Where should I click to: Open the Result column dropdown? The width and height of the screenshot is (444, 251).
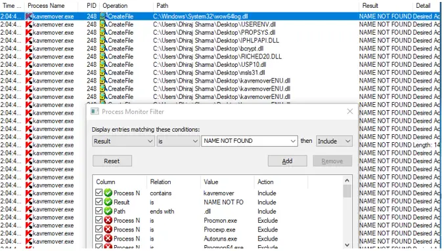coord(123,141)
